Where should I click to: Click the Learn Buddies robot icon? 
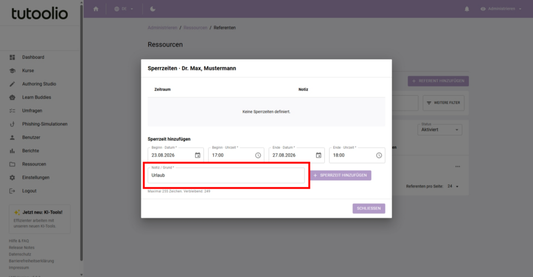click(12, 97)
